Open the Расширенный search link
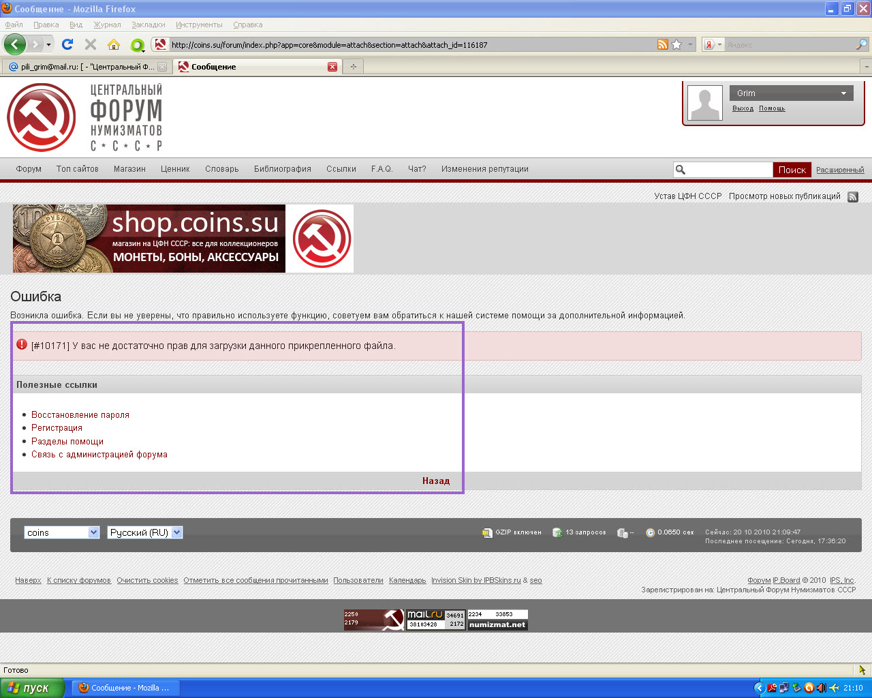This screenshot has width=872, height=698. 840,170
